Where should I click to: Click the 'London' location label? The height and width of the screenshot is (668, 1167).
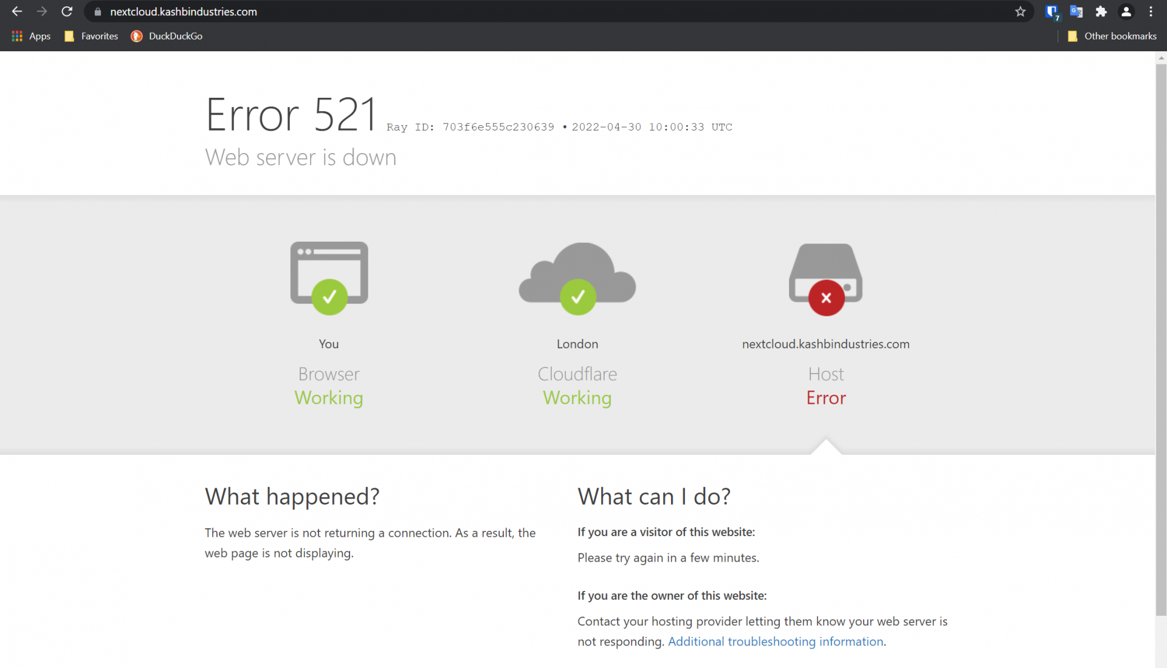[x=577, y=344]
